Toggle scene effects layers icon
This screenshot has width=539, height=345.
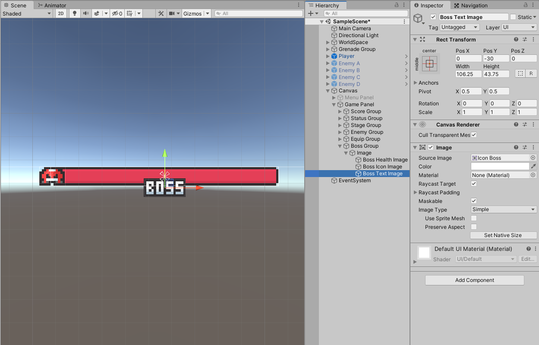pyautogui.click(x=96, y=13)
